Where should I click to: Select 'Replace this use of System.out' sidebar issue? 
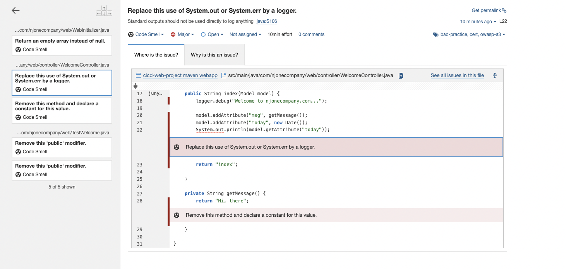[62, 83]
